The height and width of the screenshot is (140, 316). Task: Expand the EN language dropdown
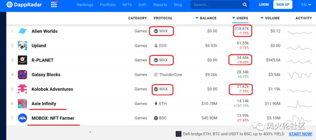click(x=306, y=5)
